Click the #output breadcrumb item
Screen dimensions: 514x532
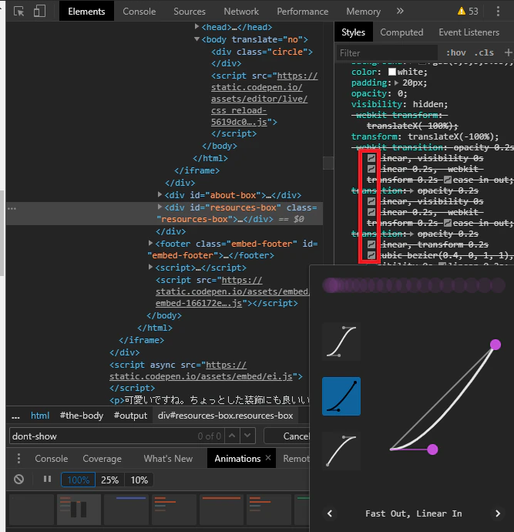click(x=130, y=416)
